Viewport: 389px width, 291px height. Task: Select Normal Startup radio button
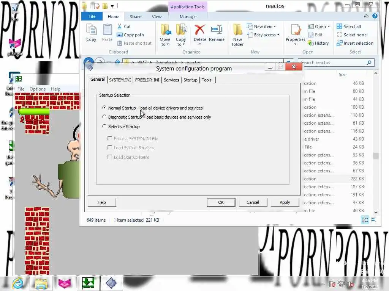[104, 108]
